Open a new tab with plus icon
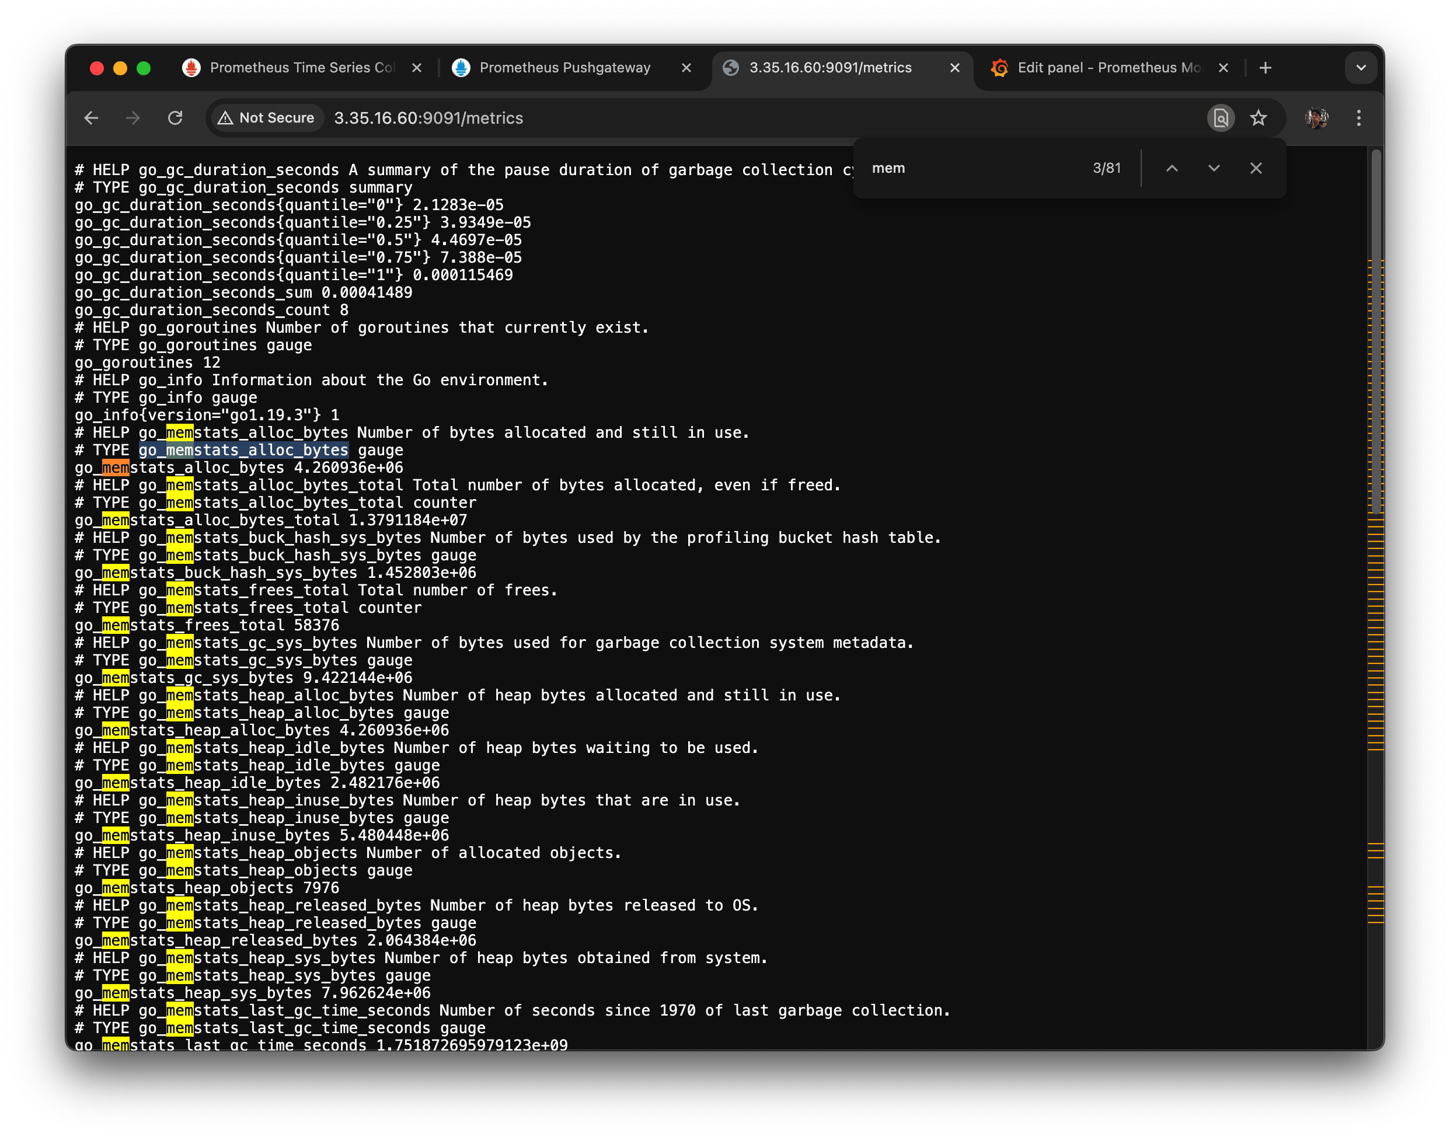 coord(1266,68)
